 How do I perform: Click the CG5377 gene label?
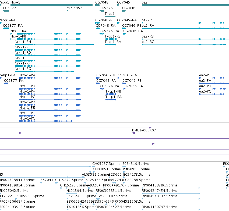[x=9, y=8]
